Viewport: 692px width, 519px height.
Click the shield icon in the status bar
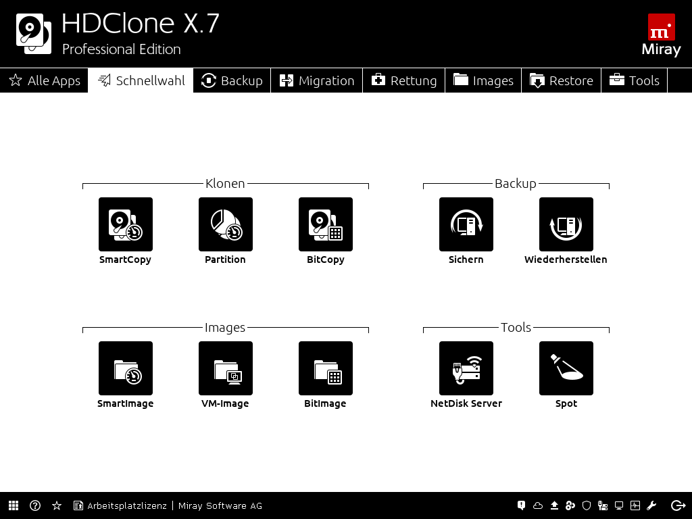tap(587, 505)
